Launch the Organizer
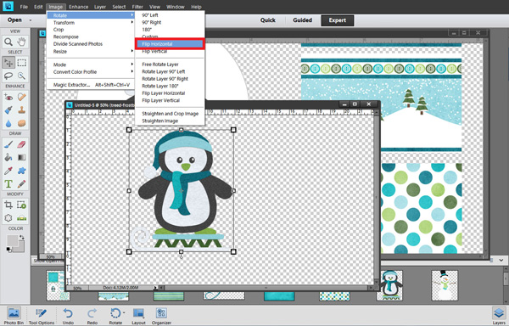 coord(161,316)
